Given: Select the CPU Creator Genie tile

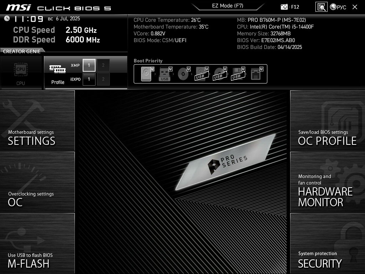Looking at the screenshot, I should tap(21, 73).
